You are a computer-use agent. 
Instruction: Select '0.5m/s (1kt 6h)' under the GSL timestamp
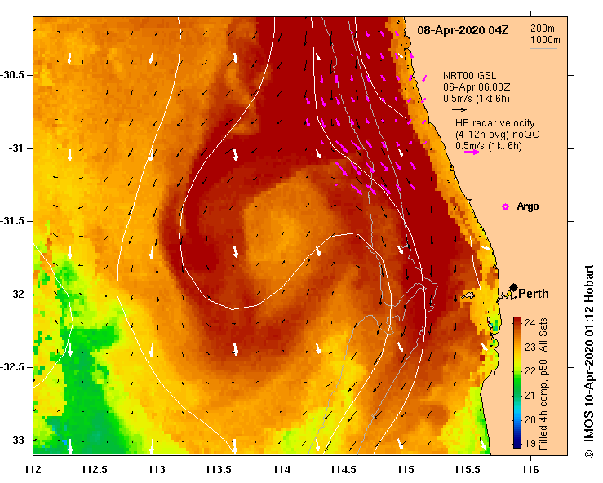point(477,99)
